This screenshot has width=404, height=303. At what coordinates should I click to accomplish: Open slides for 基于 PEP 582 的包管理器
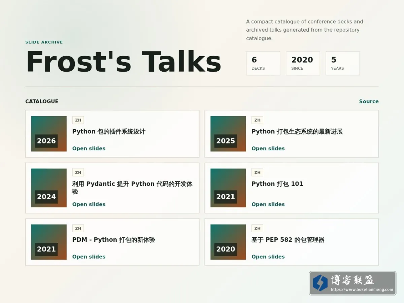tap(268, 257)
